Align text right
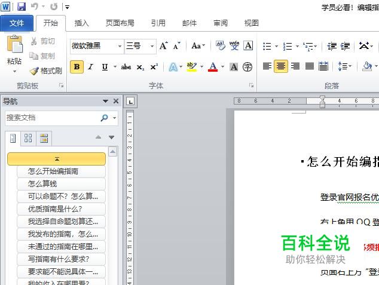 tap(295, 66)
